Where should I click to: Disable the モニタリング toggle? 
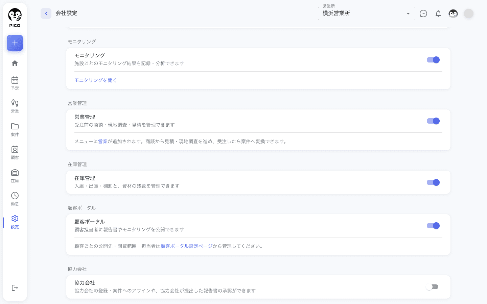(433, 60)
